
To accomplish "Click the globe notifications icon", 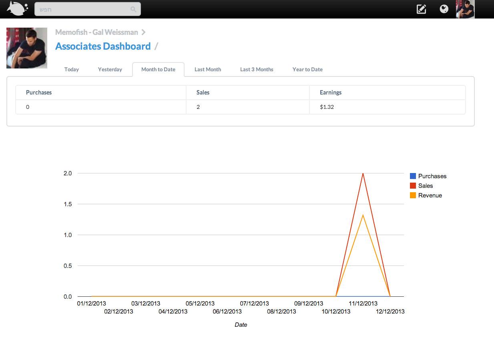I will [444, 9].
